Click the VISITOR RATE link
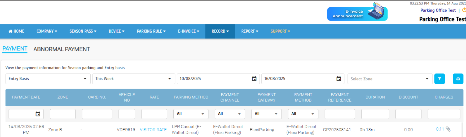Screen dimensions: 466x137 click(153, 130)
